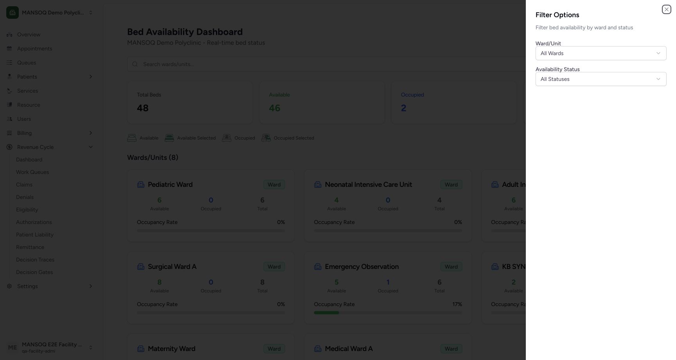676x360 pixels.
Task: Click the Overview sidebar icon
Action: tap(9, 34)
